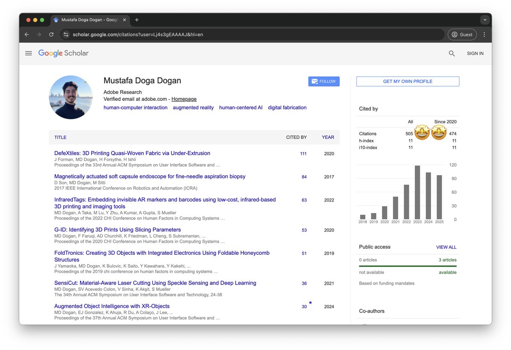This screenshot has width=511, height=350.
Task: Click the Since 2020 column header
Action: tap(445, 122)
